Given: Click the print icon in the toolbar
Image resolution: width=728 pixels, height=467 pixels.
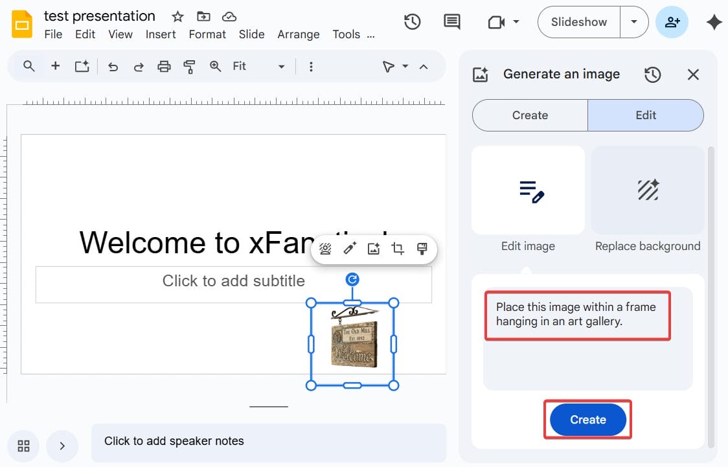Looking at the screenshot, I should (164, 66).
